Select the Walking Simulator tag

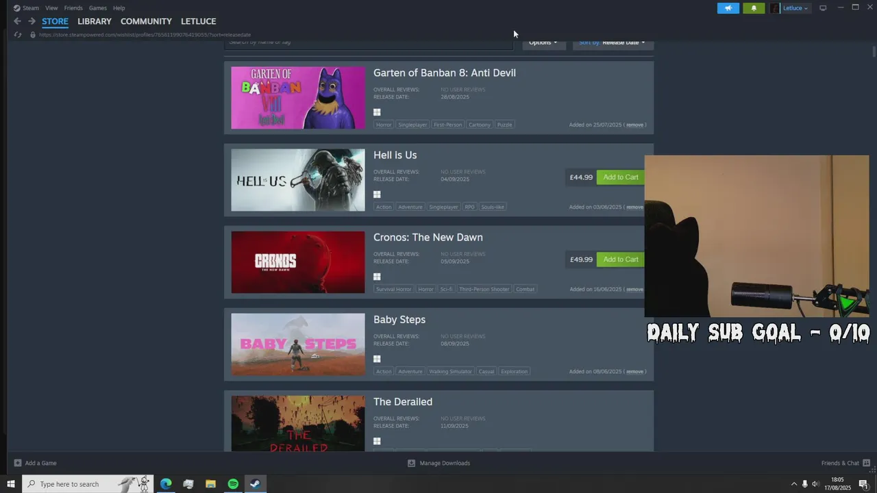click(x=450, y=371)
